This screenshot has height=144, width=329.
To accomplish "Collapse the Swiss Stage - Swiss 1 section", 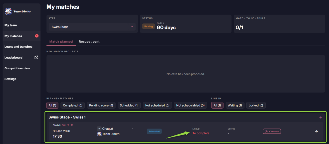I will click(67, 117).
